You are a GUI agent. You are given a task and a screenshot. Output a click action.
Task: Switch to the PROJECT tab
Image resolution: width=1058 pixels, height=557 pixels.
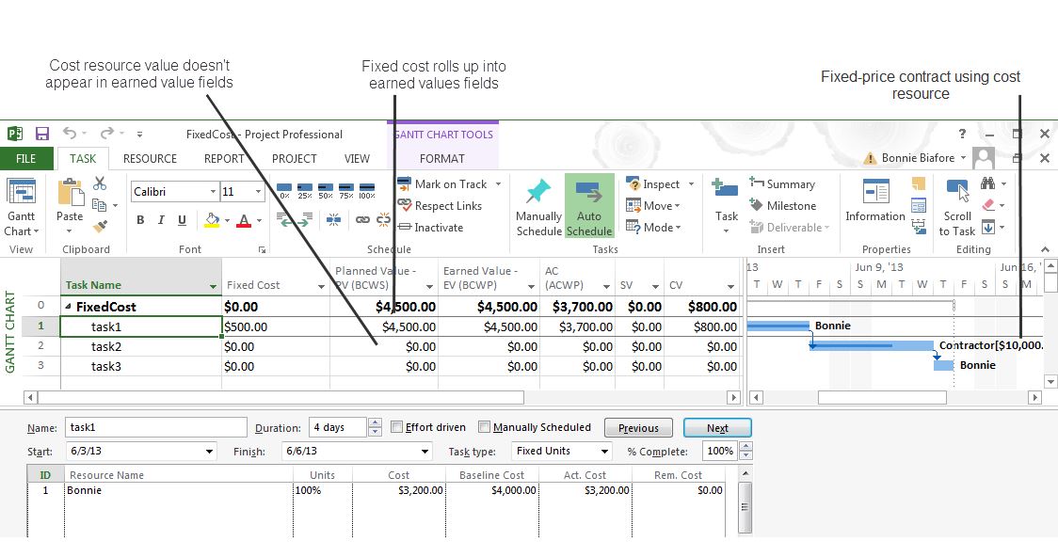(x=295, y=158)
